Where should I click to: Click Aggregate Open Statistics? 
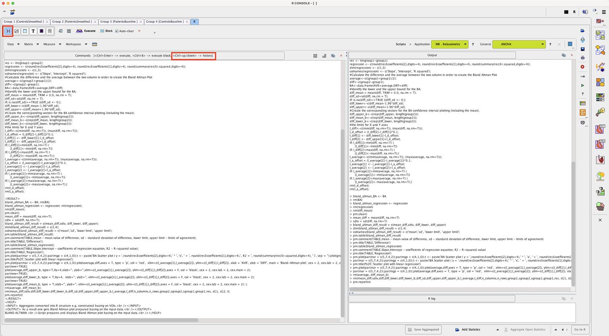[525, 329]
